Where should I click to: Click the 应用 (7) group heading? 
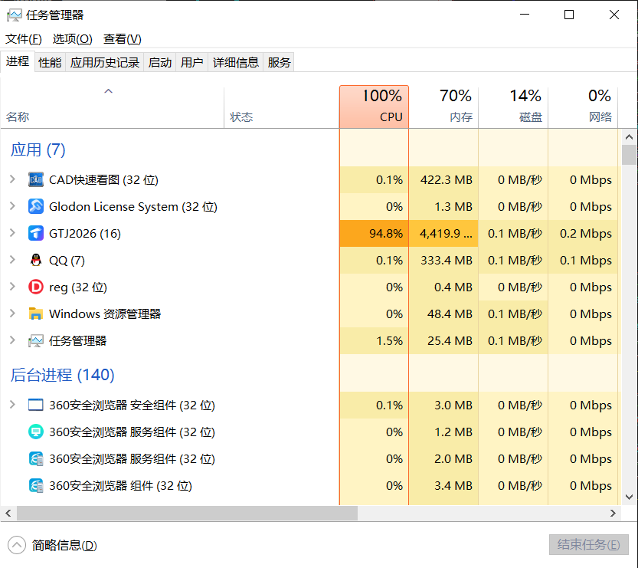tap(38, 149)
